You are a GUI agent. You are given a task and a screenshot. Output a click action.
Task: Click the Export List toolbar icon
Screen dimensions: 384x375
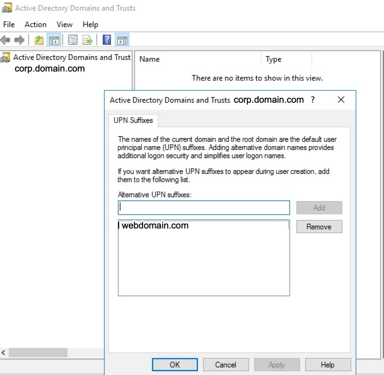point(88,40)
